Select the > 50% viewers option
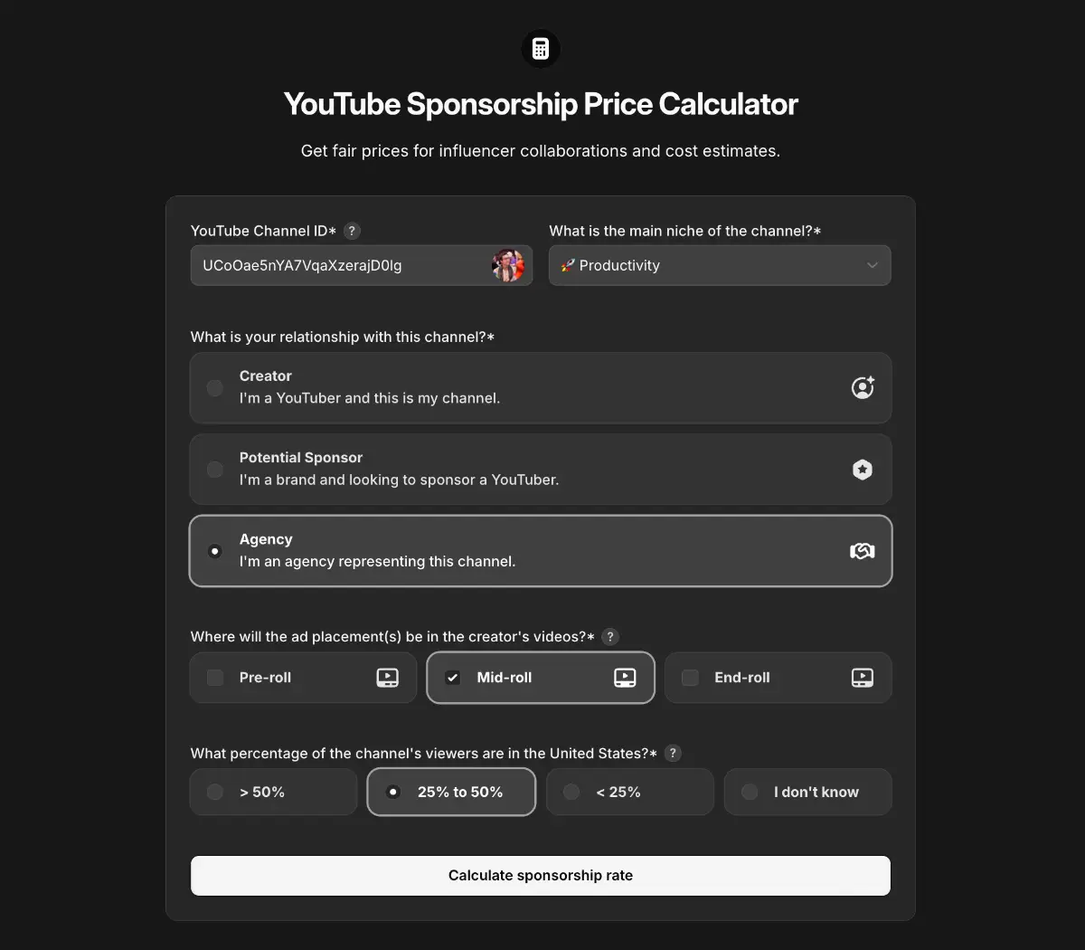The width and height of the screenshot is (1085, 950). click(x=215, y=793)
